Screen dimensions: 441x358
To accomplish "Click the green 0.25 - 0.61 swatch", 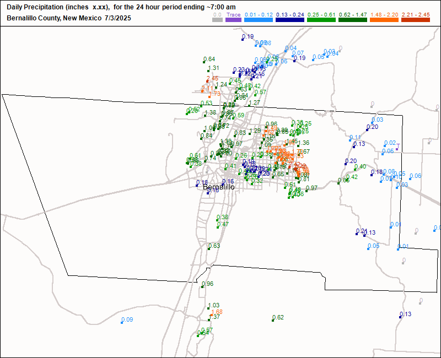I will click(321, 20).
